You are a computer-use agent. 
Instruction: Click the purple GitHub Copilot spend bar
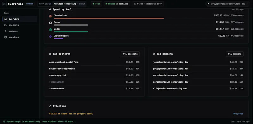(x=59, y=38)
